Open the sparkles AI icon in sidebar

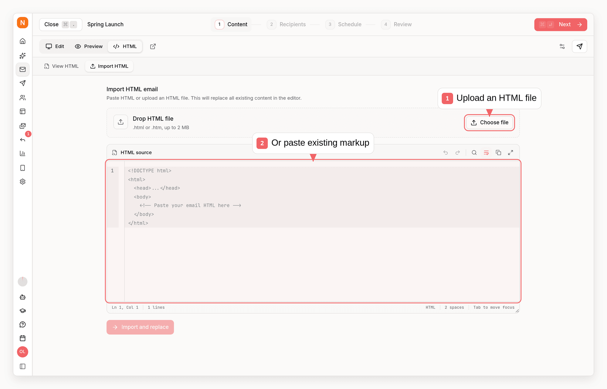[22, 56]
